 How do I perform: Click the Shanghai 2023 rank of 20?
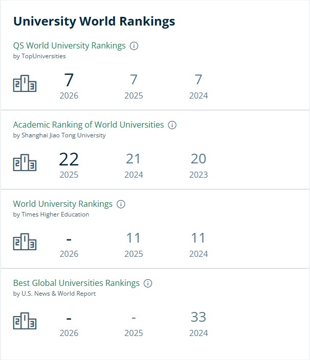click(x=198, y=159)
